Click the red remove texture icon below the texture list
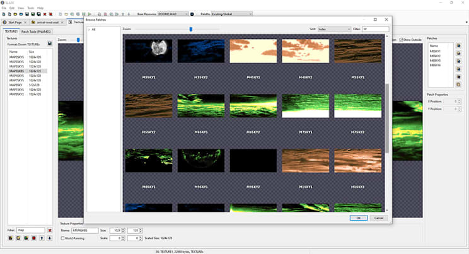 tap(34, 238)
